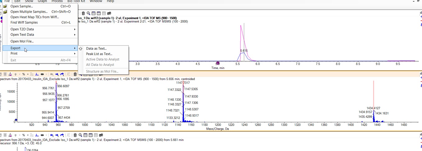Click percent icon in middle spectrum pane toolbar

point(23,74)
